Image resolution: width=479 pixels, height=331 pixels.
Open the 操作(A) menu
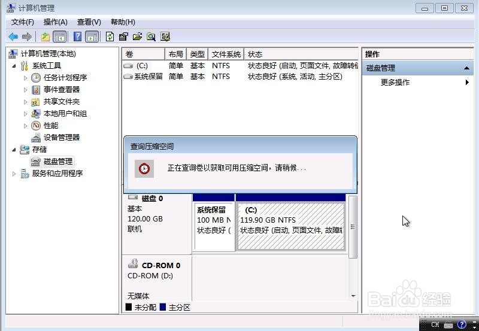(55, 22)
